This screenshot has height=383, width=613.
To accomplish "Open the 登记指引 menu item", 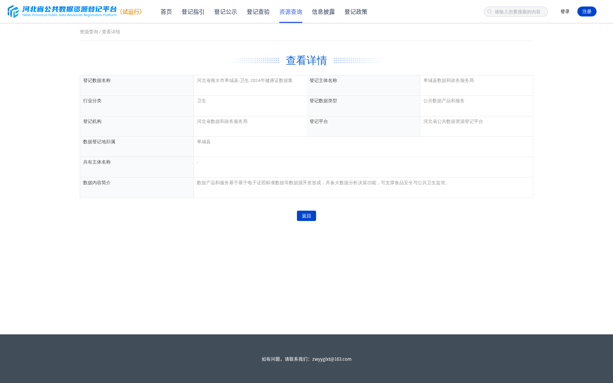I will (193, 12).
